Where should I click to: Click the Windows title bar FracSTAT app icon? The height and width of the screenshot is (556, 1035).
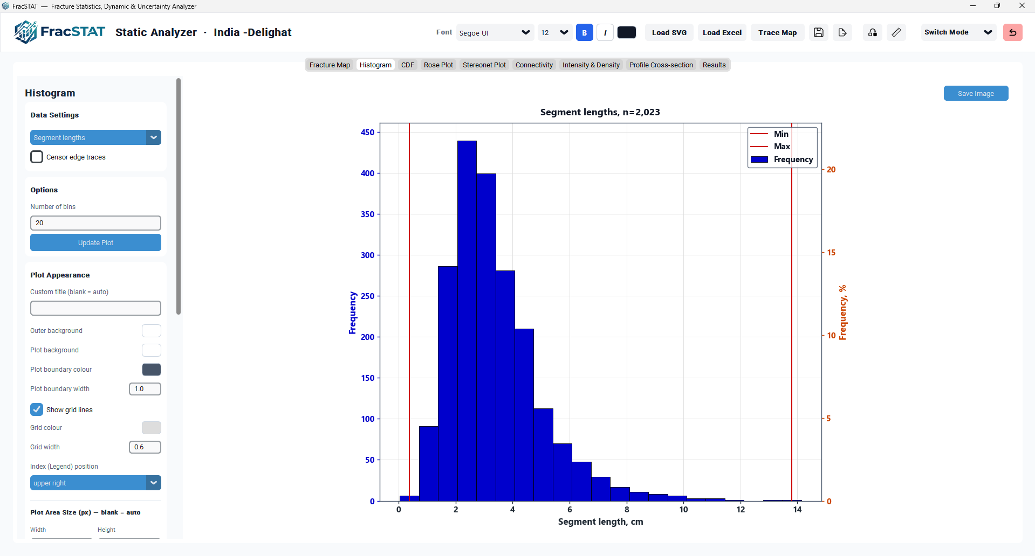click(x=6, y=6)
